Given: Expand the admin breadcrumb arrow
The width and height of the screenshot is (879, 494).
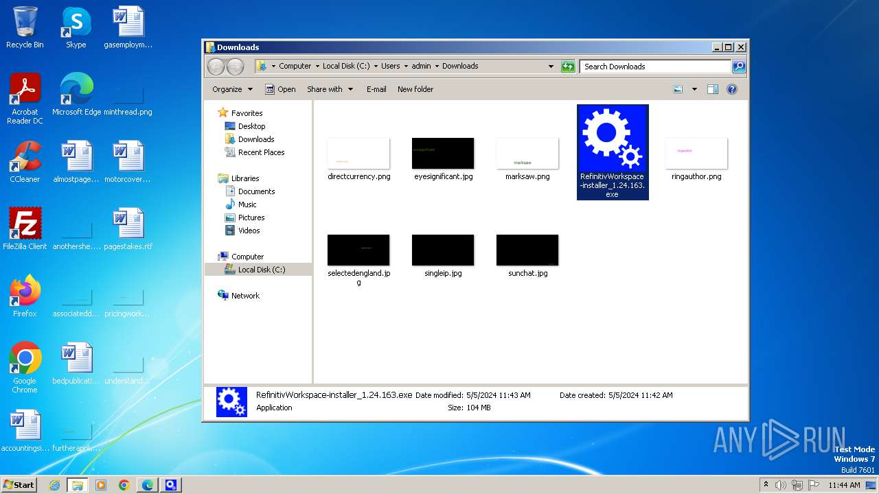Looking at the screenshot, I should [437, 67].
